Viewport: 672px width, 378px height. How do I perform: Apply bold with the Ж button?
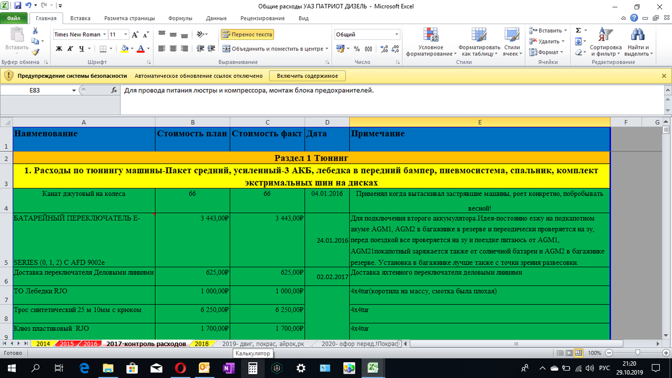click(x=59, y=48)
